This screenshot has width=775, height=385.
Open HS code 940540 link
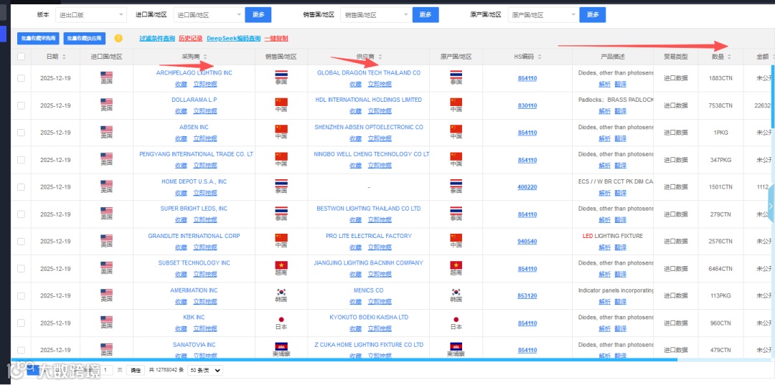tap(527, 242)
